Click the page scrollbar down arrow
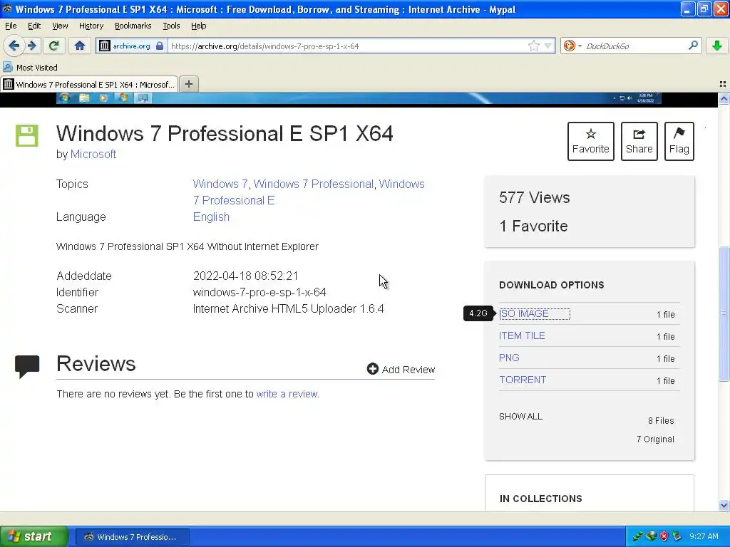 point(724,505)
